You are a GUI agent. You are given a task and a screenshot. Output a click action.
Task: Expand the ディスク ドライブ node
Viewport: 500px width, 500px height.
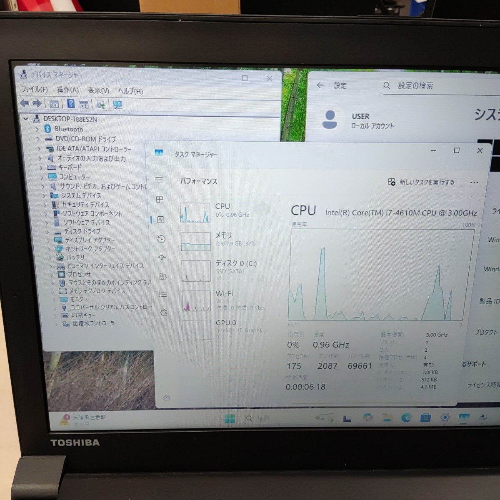[47, 232]
